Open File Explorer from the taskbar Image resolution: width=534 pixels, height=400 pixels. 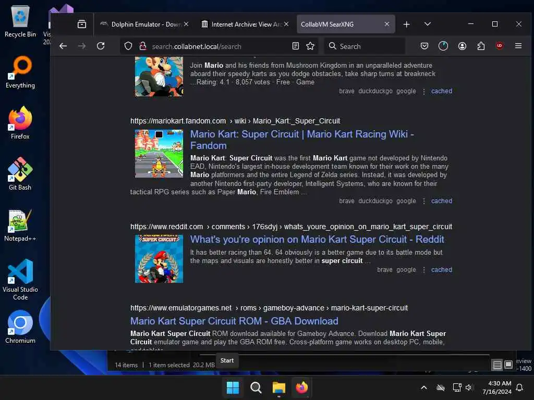(x=278, y=387)
